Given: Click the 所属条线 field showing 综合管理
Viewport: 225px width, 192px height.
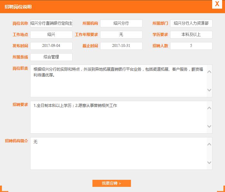Looking at the screenshot, I should click(51, 57).
